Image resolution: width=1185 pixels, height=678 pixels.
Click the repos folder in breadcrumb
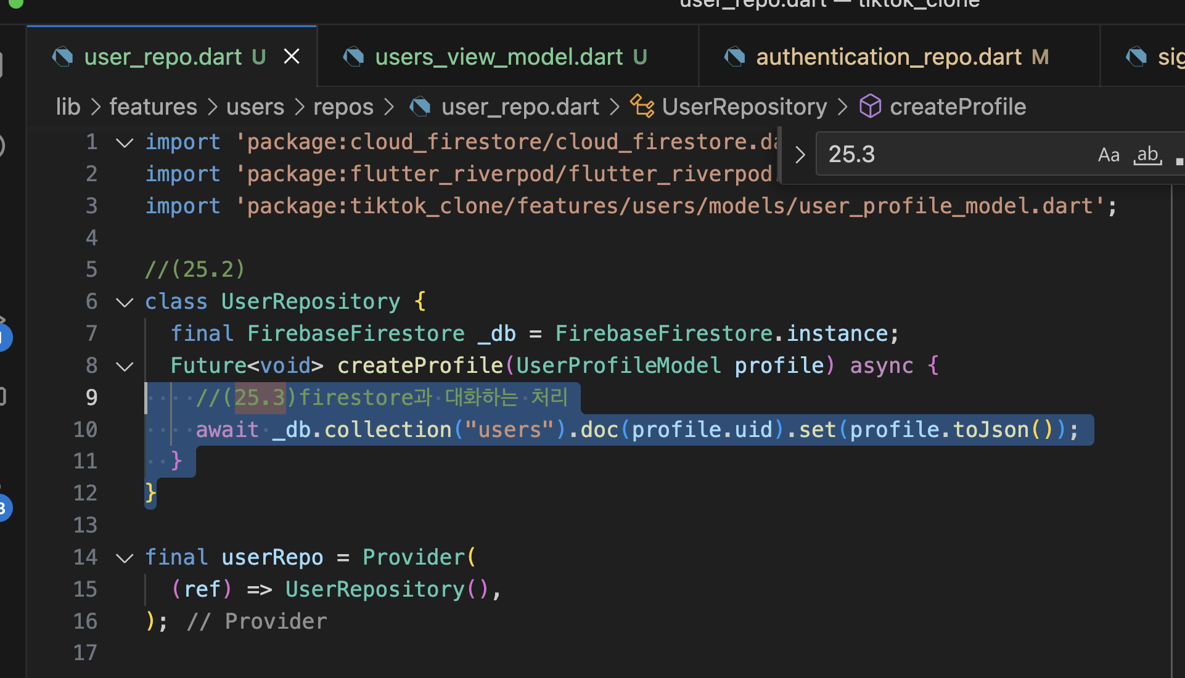(343, 107)
